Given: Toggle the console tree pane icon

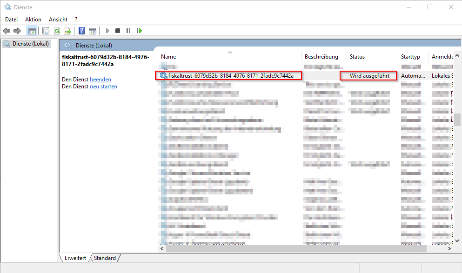Looking at the screenshot, I should tap(32, 31).
